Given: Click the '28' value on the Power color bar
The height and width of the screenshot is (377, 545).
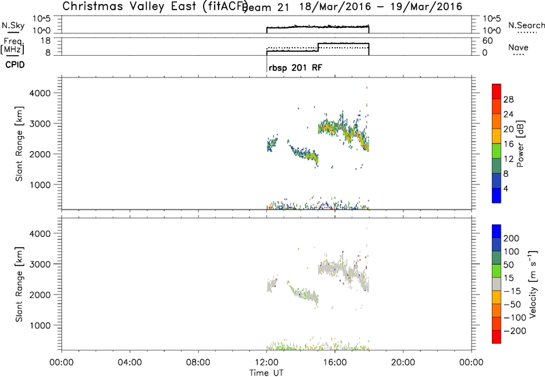Looking at the screenshot, I should point(508,99).
